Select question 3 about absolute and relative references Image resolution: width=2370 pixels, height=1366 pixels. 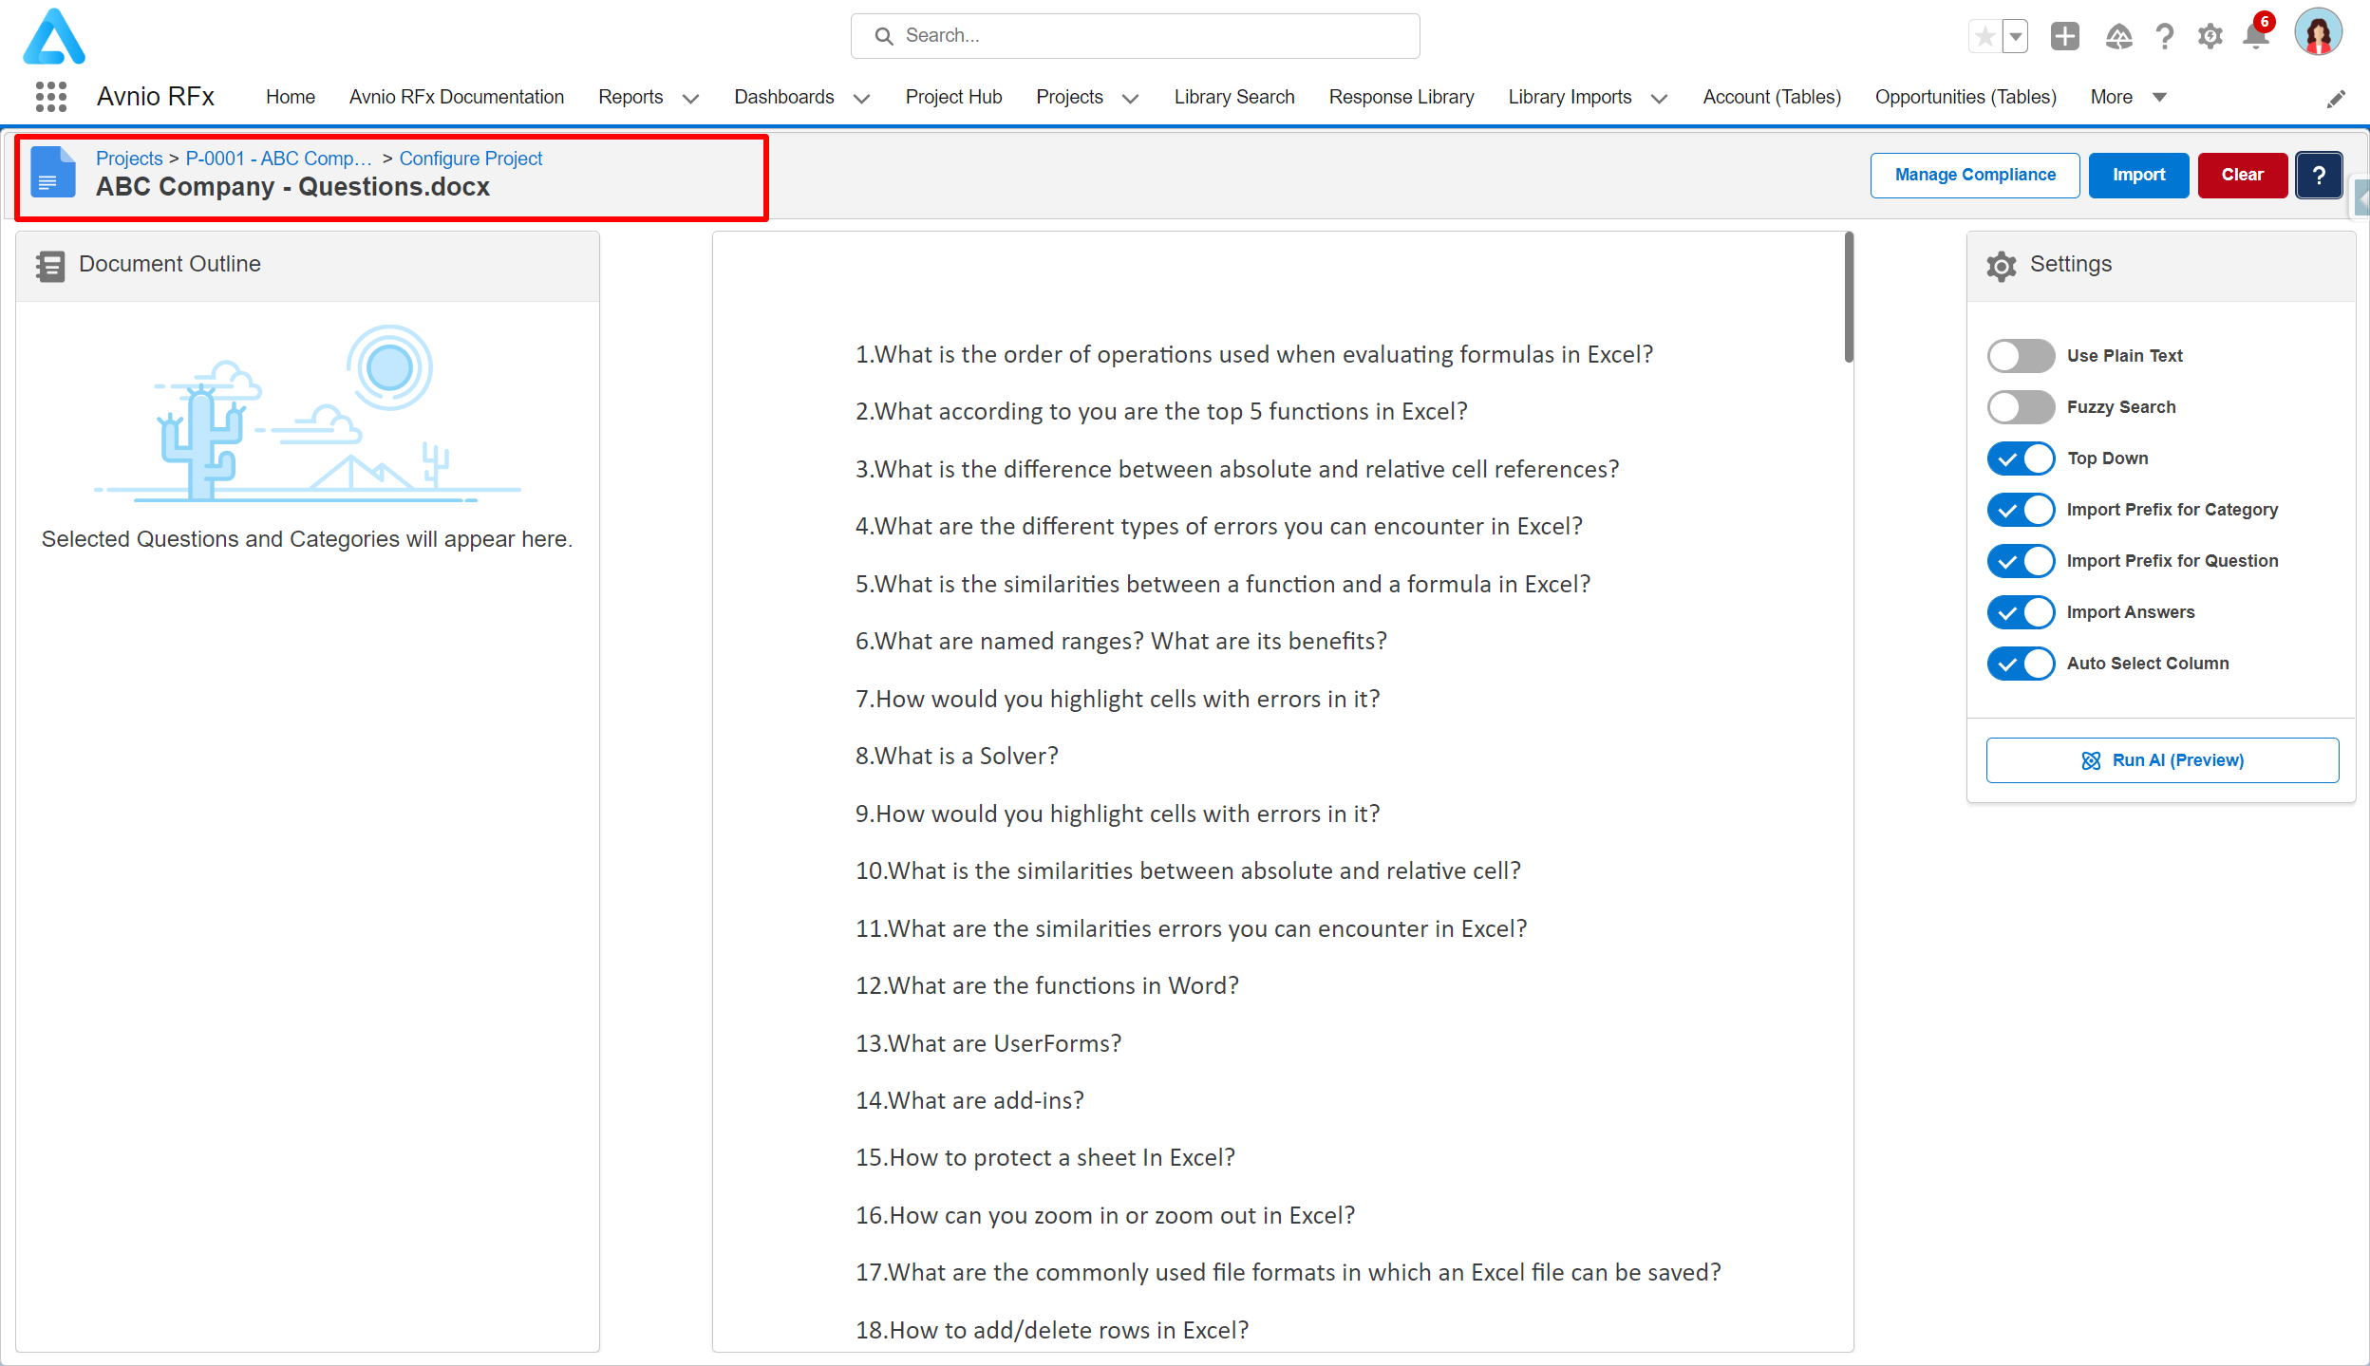coord(1237,469)
